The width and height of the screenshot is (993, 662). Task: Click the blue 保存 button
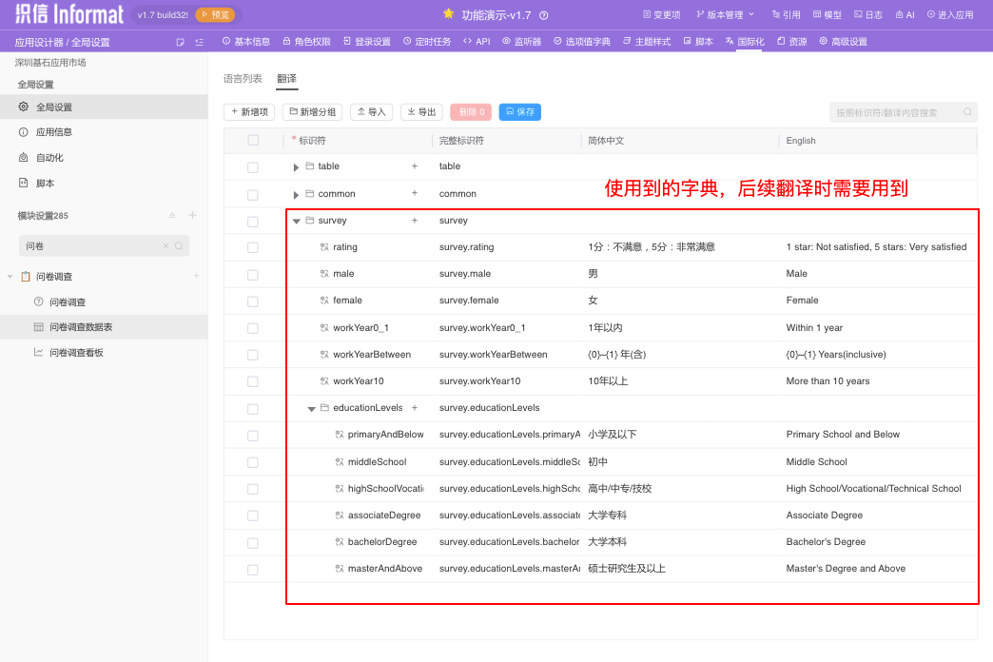click(x=519, y=112)
